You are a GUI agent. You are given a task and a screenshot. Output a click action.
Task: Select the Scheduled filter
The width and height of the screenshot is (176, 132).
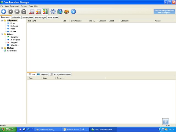[15, 45]
